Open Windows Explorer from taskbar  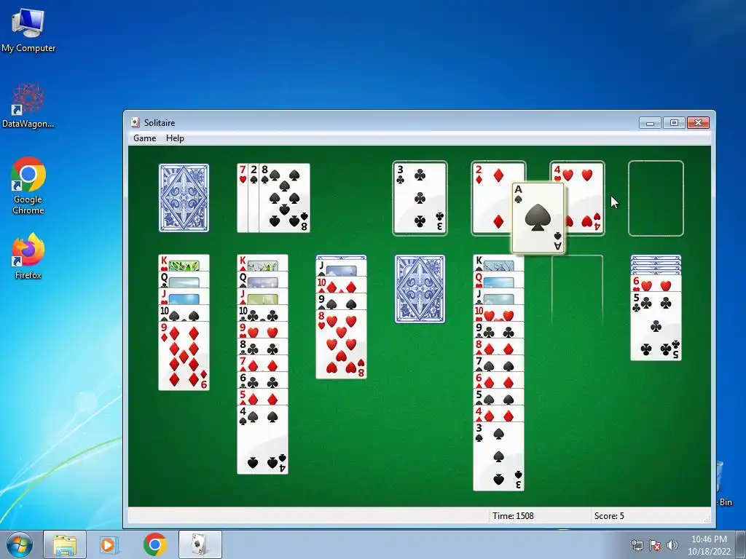(x=65, y=544)
